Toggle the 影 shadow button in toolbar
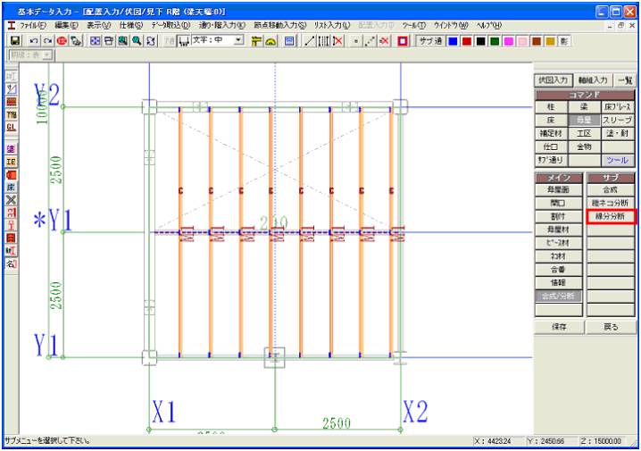This screenshot has height=451, width=641. [x=564, y=41]
